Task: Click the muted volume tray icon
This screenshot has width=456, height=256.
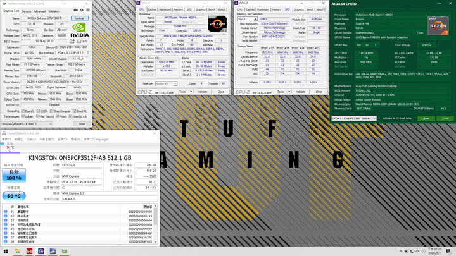Action: point(417,252)
